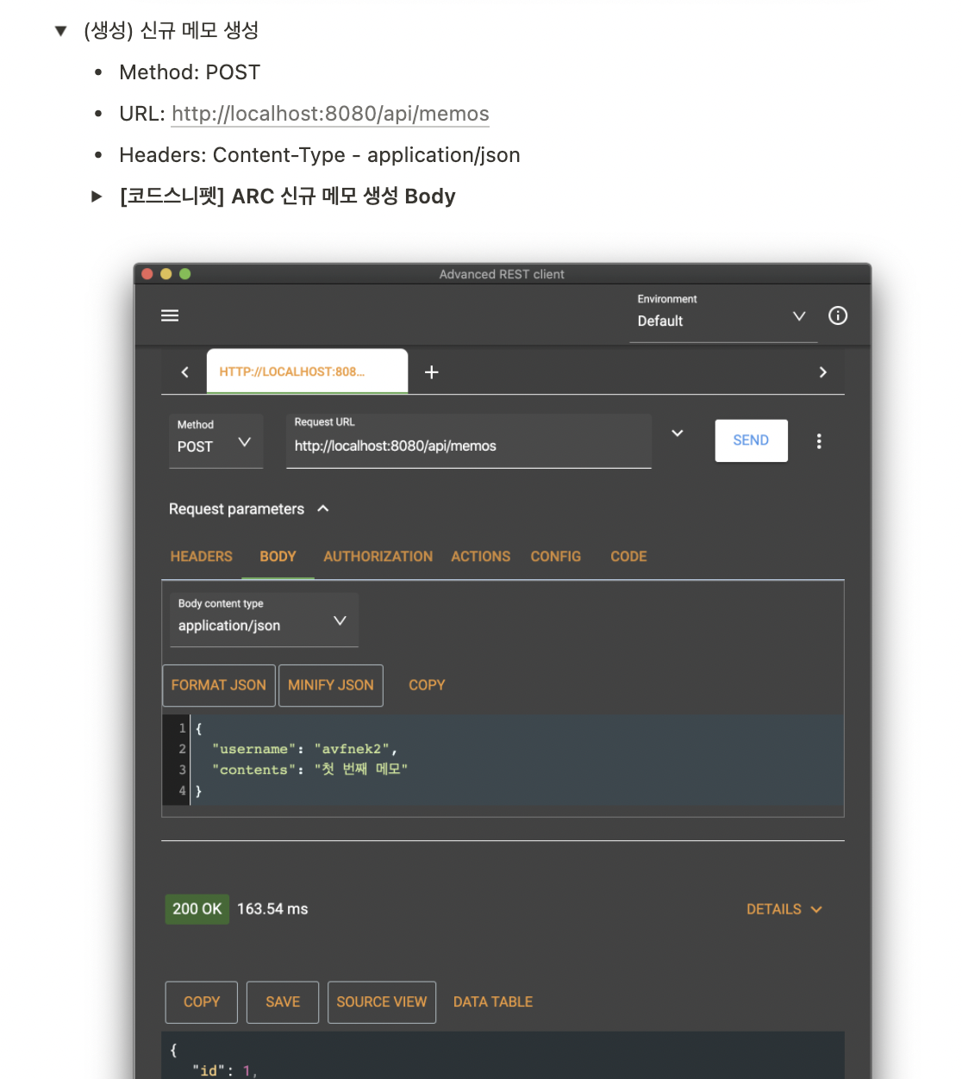This screenshot has width=962, height=1079.
Task: Expand URL editor chevron beside Request URL
Action: 678,433
